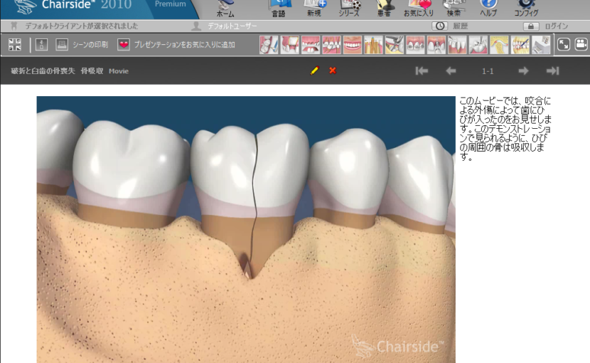The image size is (590, 363).
Task: Click the 履歴 (History) button
Action: pos(451,26)
